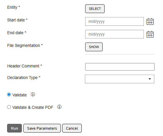The image size is (163, 136).
Task: Show info tooltip next to Validate
Action: (x=33, y=94)
